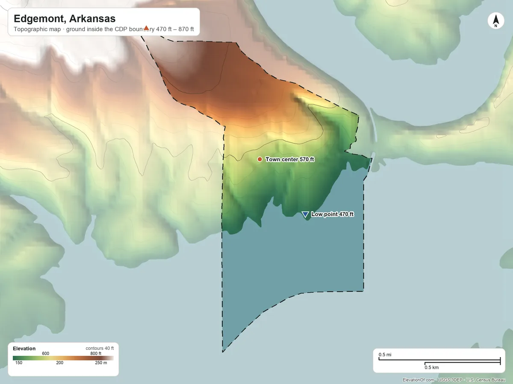The image size is (513, 384).
Task: Click the 'Elevation' legend heading
Action: [x=24, y=349]
